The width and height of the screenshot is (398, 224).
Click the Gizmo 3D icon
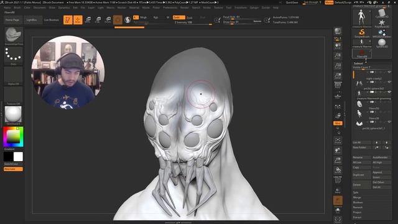click(x=118, y=19)
